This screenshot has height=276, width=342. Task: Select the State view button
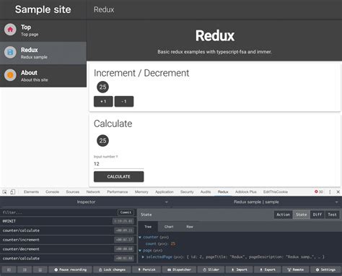pos(302,215)
